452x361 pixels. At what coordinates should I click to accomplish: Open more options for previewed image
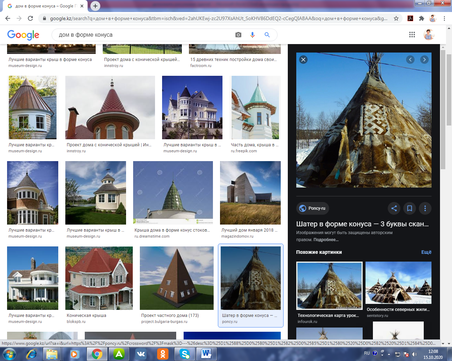[x=425, y=208]
